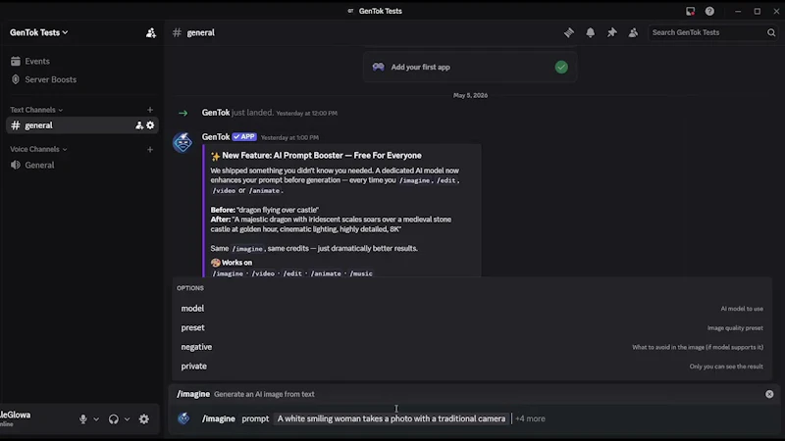
Task: Click 'Image quality preset' description
Action: click(x=735, y=328)
